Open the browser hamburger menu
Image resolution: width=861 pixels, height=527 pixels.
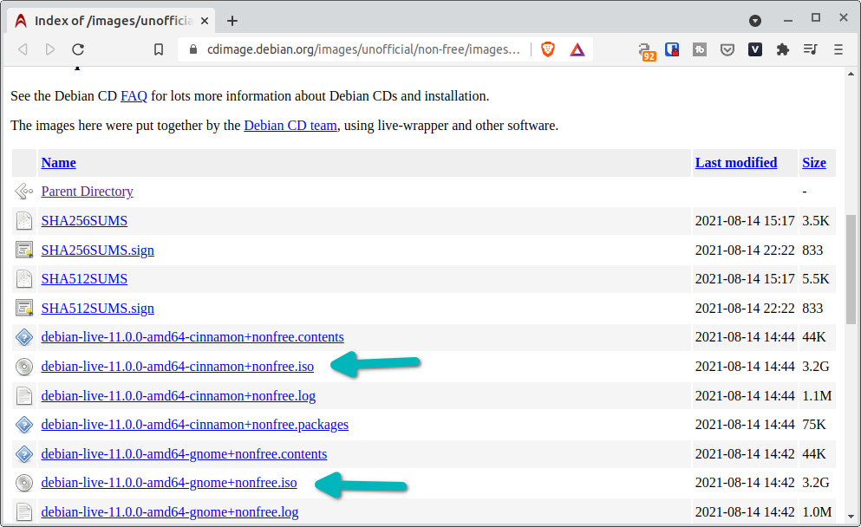point(838,49)
